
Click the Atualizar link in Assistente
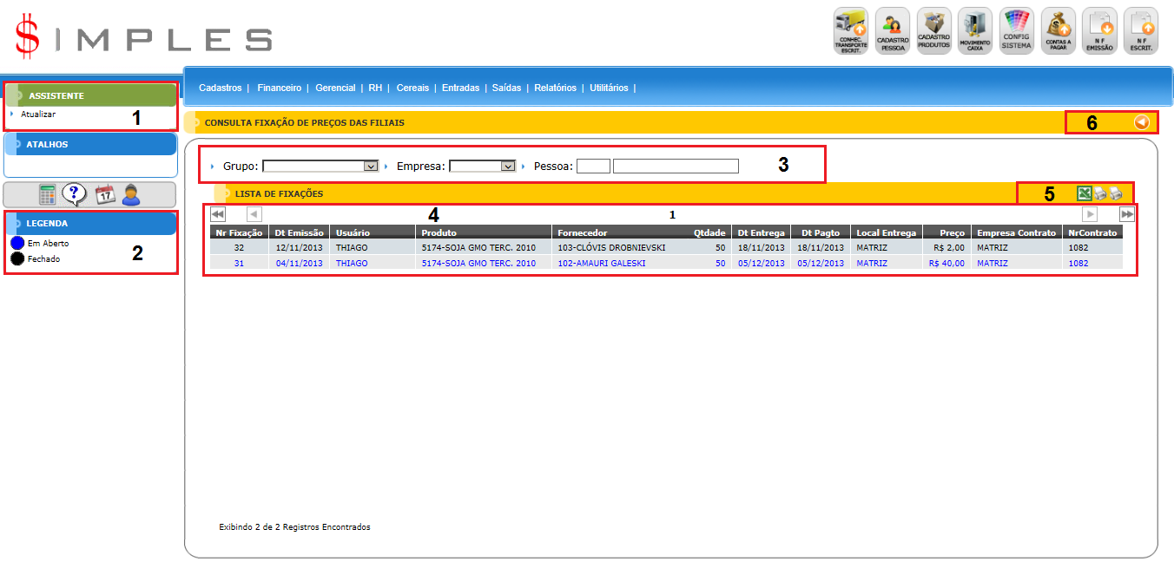(x=38, y=114)
